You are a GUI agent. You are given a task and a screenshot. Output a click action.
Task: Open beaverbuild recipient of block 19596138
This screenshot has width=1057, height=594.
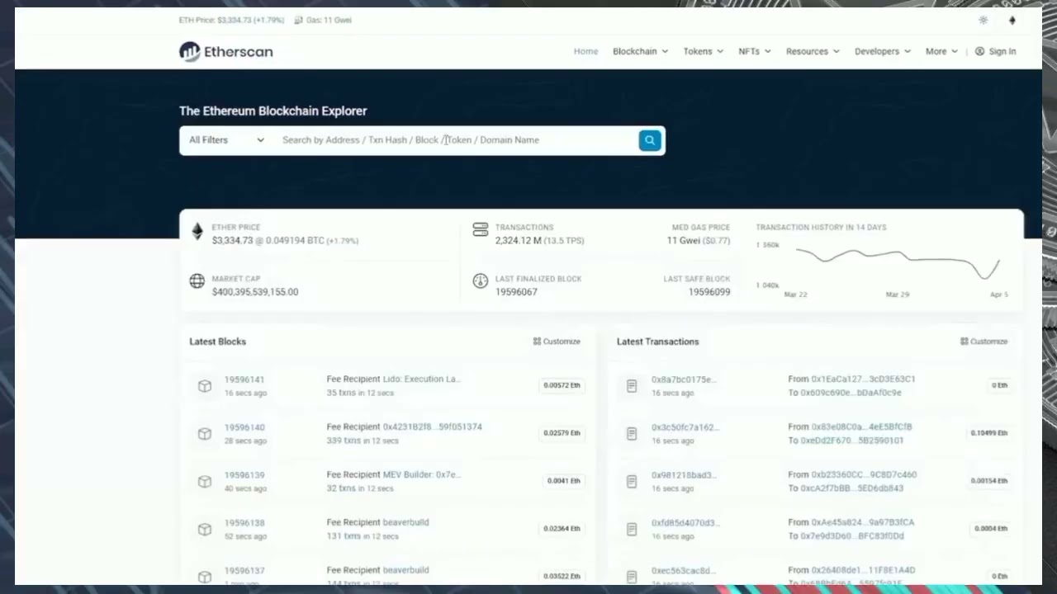click(405, 522)
